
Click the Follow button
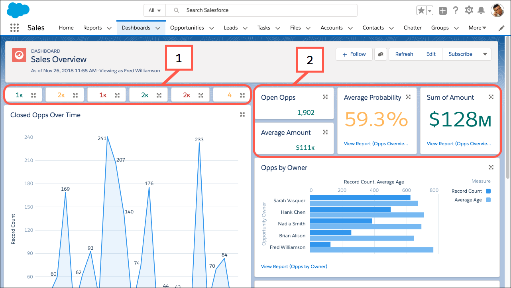354,54
